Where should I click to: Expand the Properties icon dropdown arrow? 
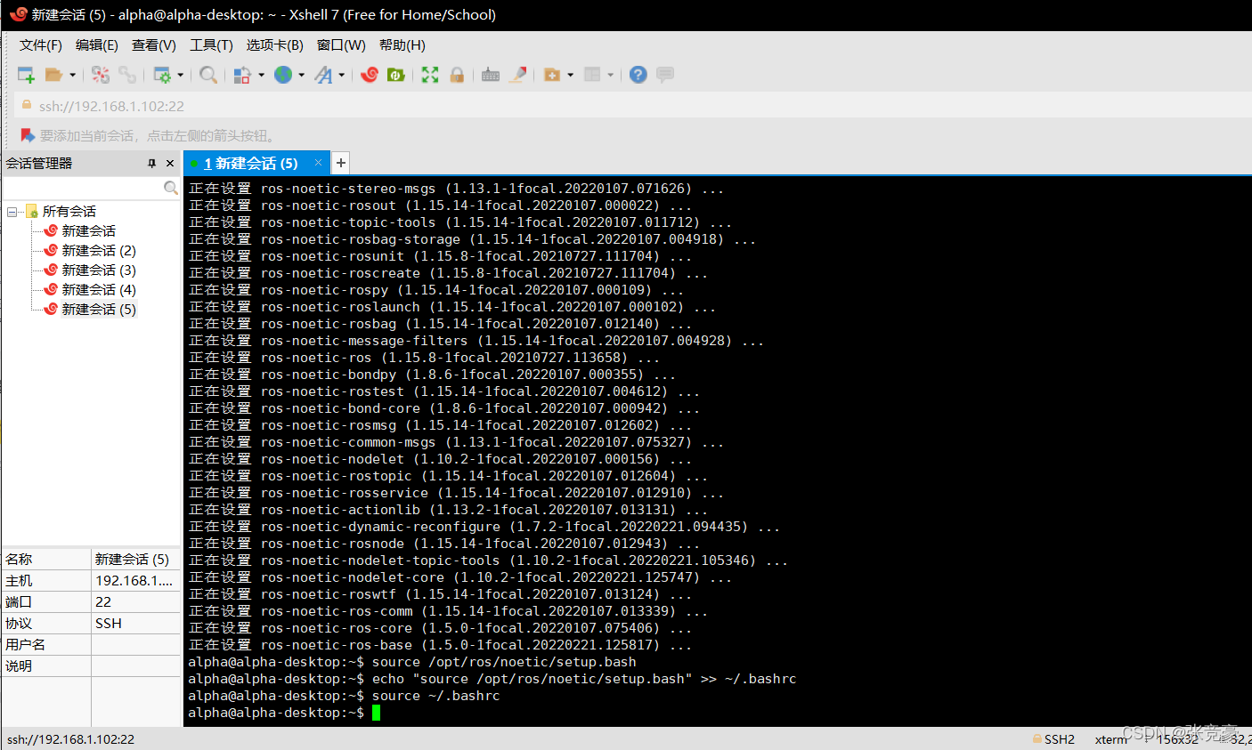point(181,75)
